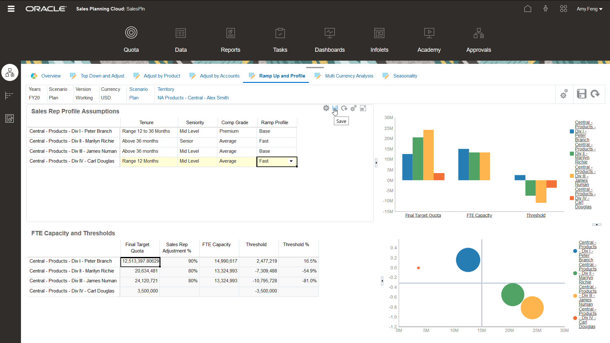Open the hamburger navigation menu

click(x=11, y=9)
